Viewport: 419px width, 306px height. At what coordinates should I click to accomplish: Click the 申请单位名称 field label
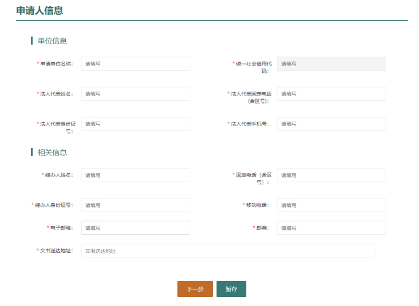pos(56,64)
